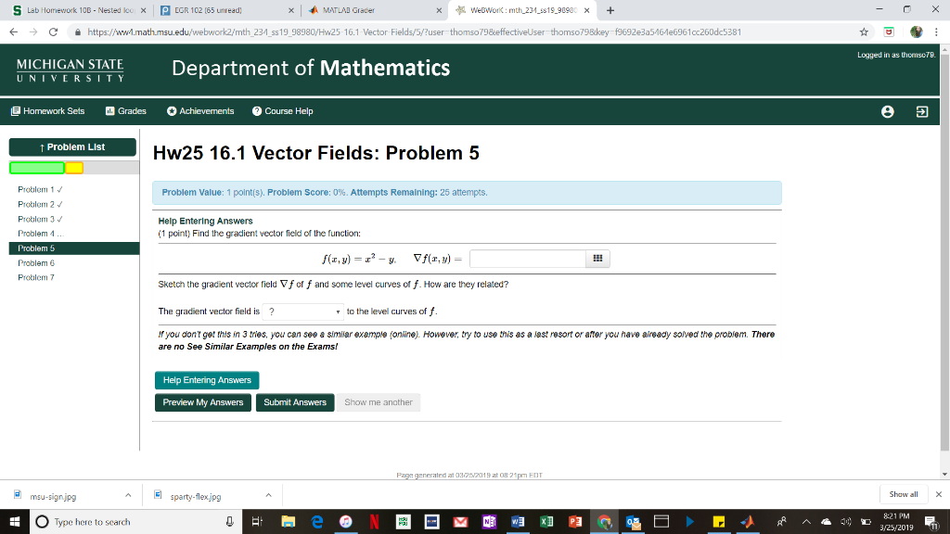The image size is (950, 534).
Task: Open the relationship dropdown for level curves
Action: 303,311
